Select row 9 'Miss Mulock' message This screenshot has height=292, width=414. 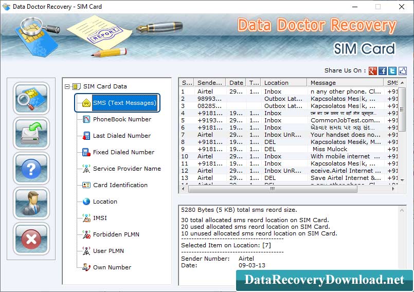click(x=330, y=149)
